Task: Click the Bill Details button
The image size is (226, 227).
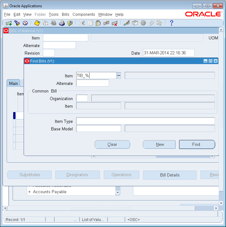Action: 170,175
